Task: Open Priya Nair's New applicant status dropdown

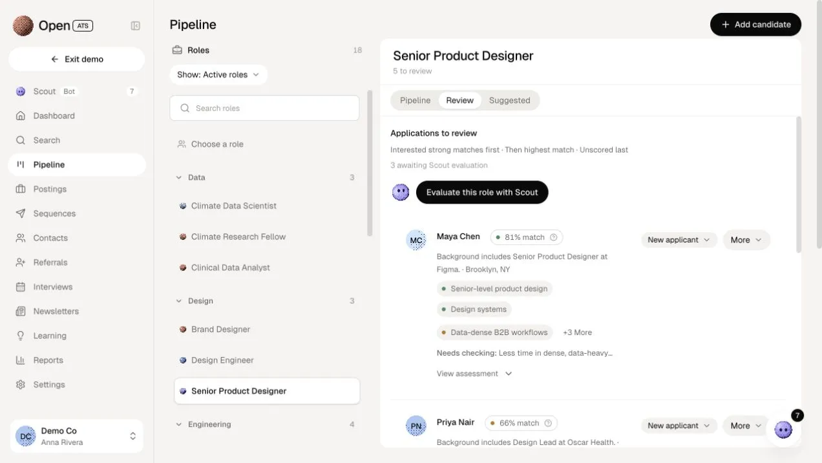Action: click(679, 425)
